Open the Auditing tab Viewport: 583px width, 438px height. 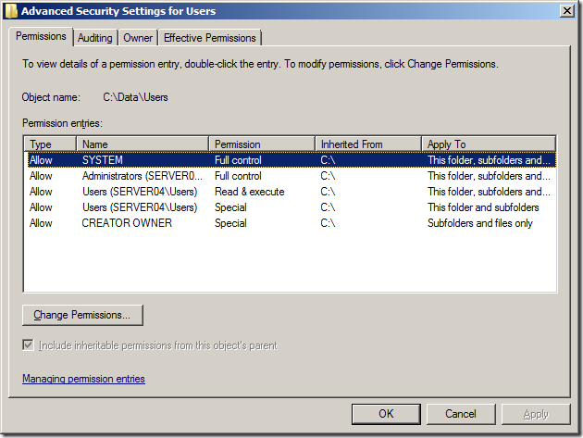[x=94, y=38]
